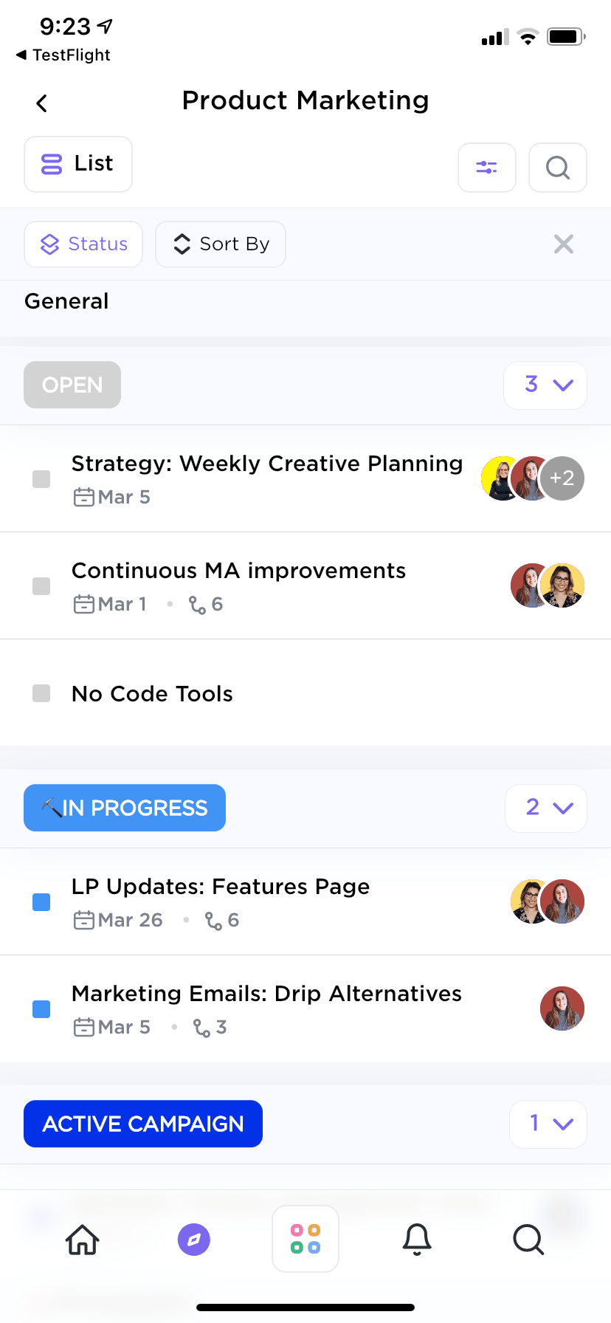Tap the assignee avatar on Marketing Emails task
This screenshot has width=611, height=1323.
click(562, 1008)
